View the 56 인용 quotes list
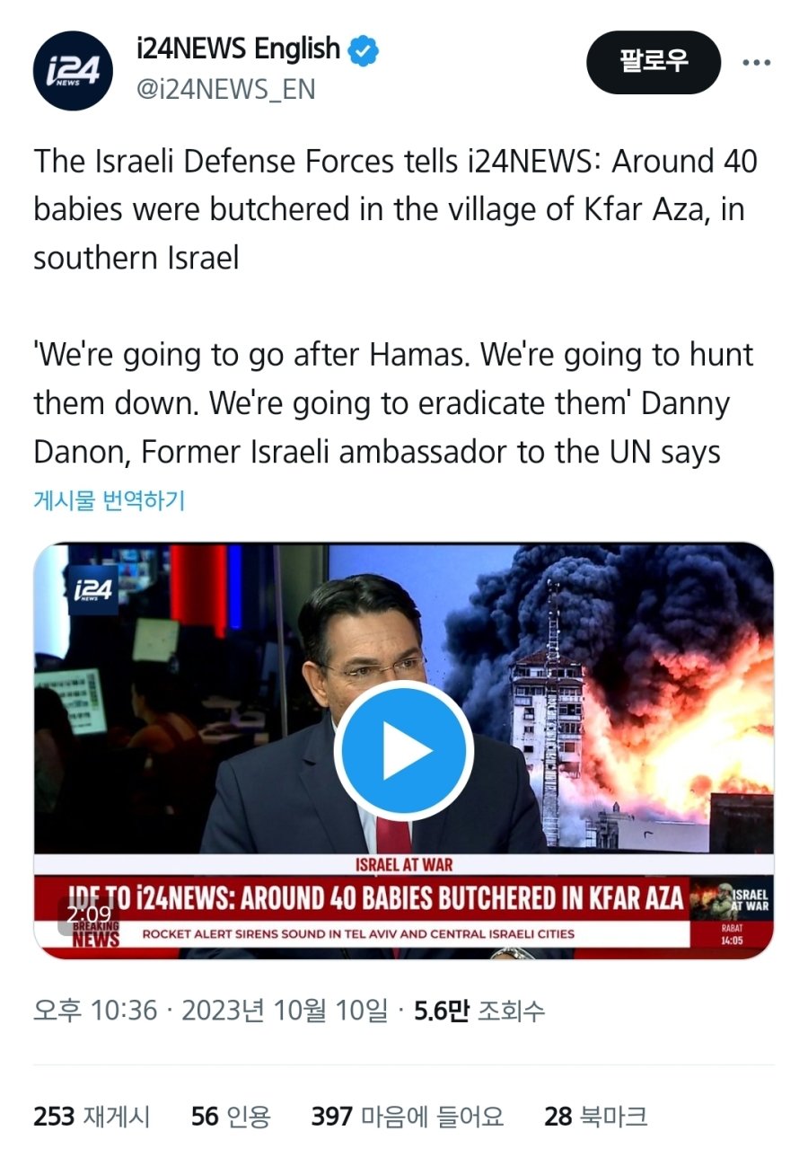The image size is (808, 1157). (231, 1117)
